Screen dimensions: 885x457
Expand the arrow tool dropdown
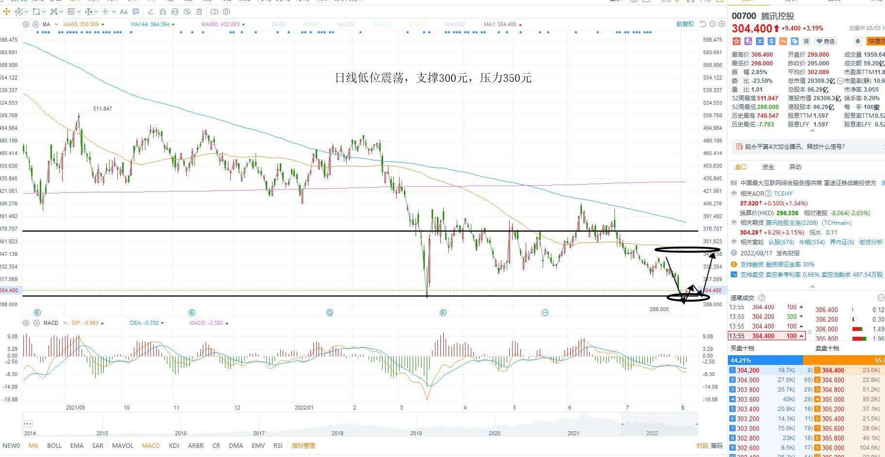point(113,11)
